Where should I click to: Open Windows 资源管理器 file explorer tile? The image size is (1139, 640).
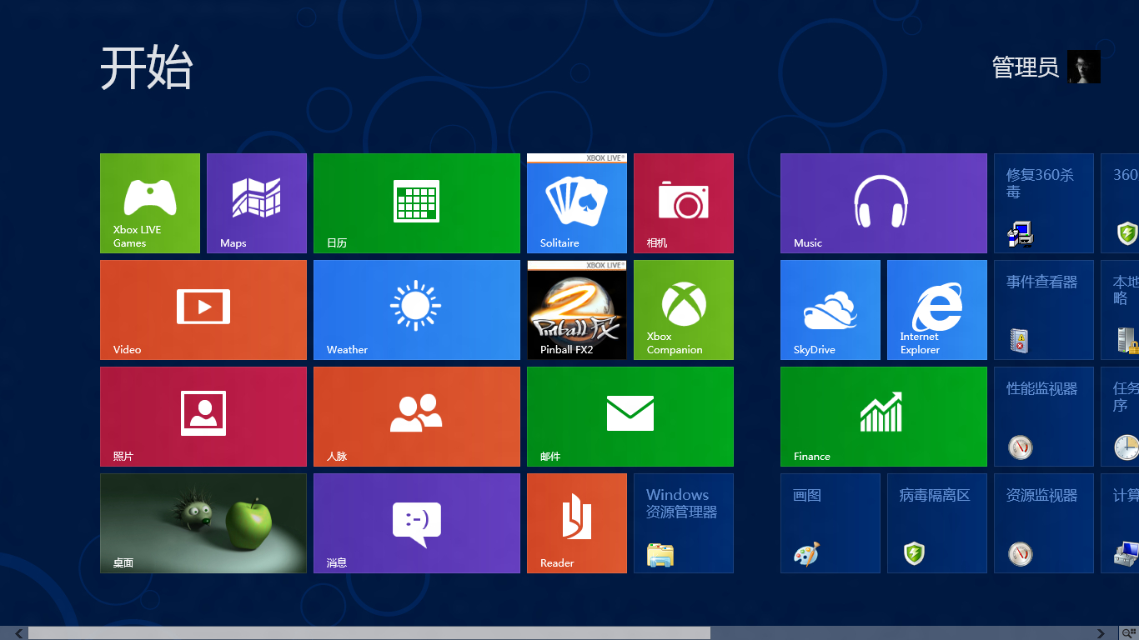(x=684, y=523)
